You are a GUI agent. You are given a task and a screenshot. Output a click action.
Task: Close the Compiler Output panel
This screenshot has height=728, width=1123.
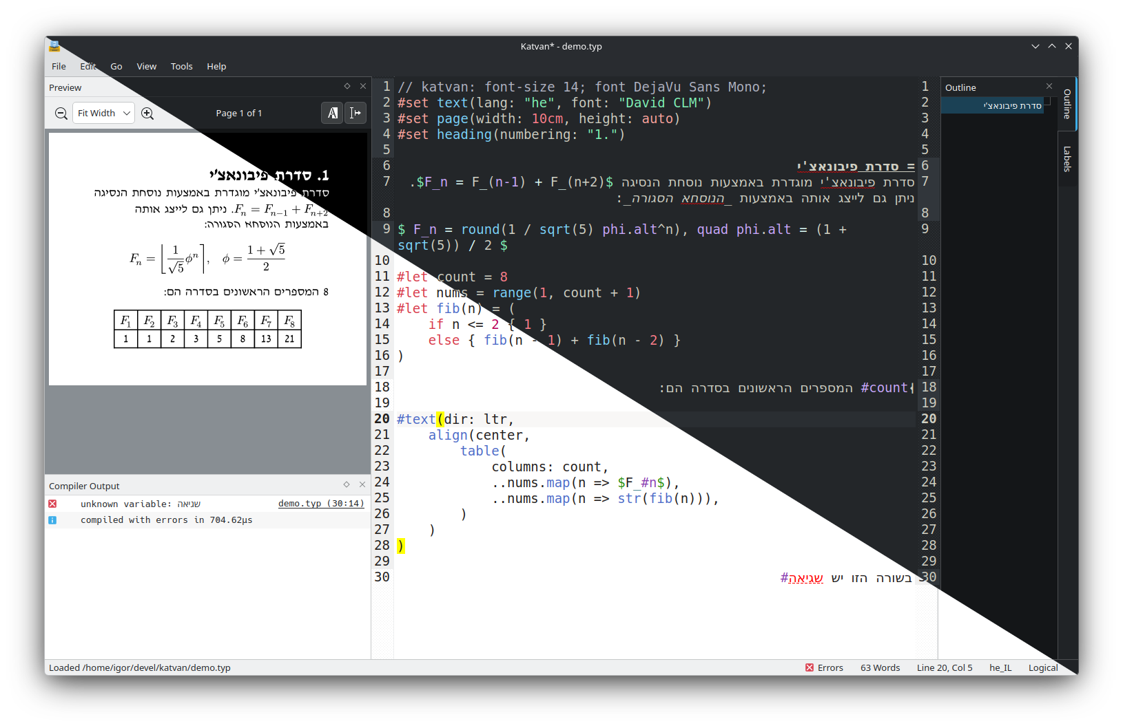tap(362, 485)
